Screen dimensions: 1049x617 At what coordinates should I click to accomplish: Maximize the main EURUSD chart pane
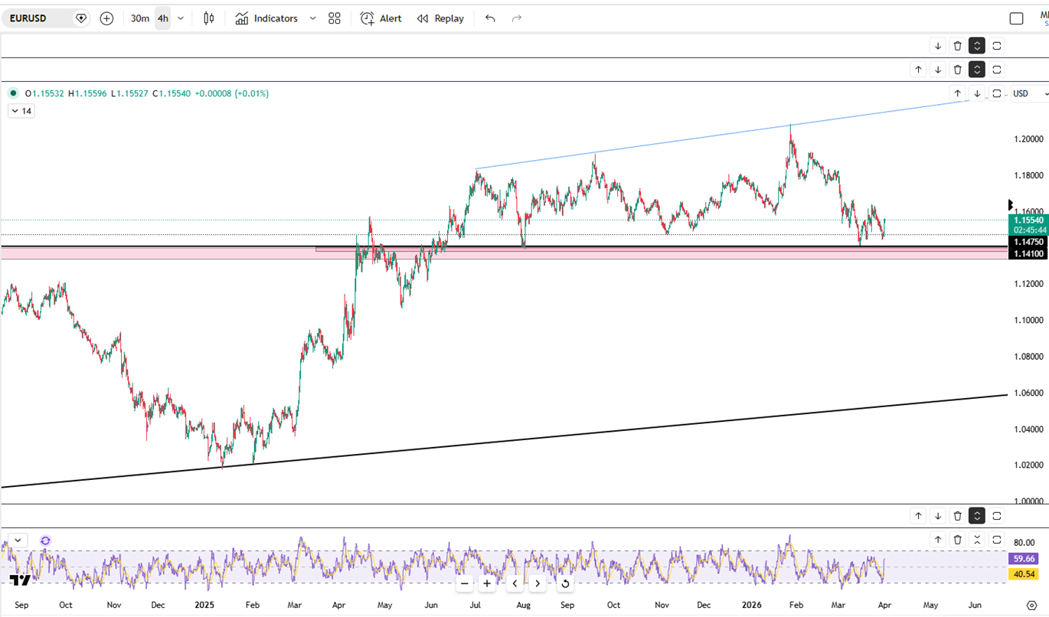point(997,93)
